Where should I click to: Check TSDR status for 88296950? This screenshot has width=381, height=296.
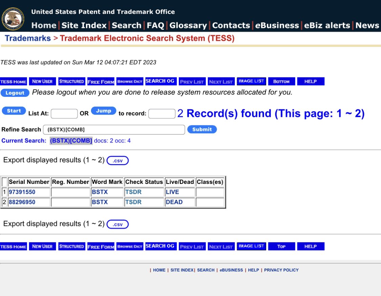coord(133,202)
